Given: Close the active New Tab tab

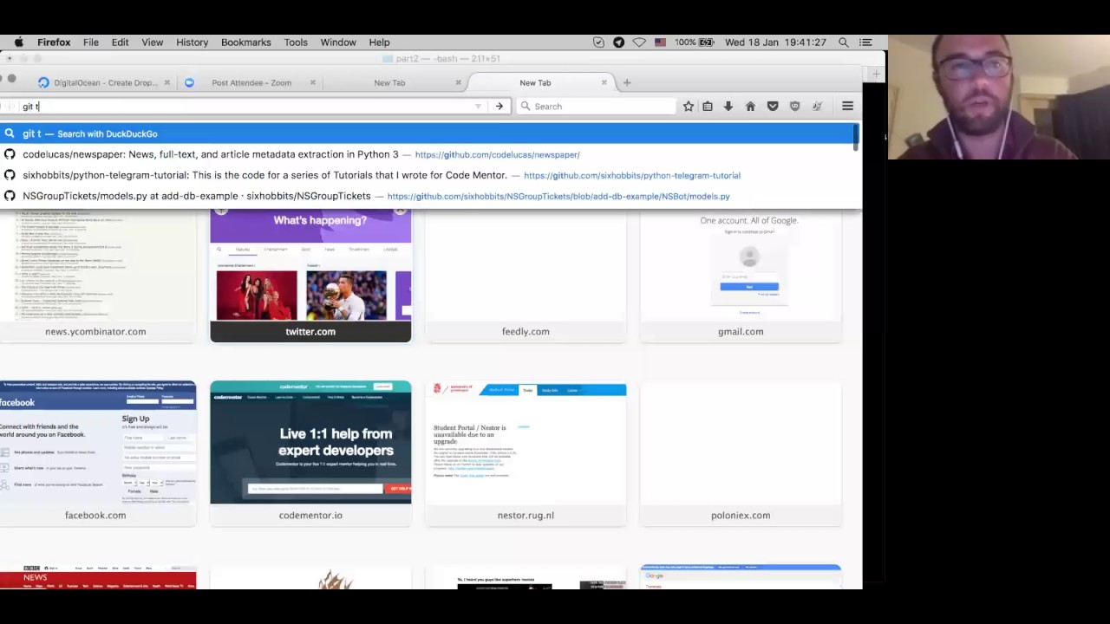Looking at the screenshot, I should coord(604,82).
